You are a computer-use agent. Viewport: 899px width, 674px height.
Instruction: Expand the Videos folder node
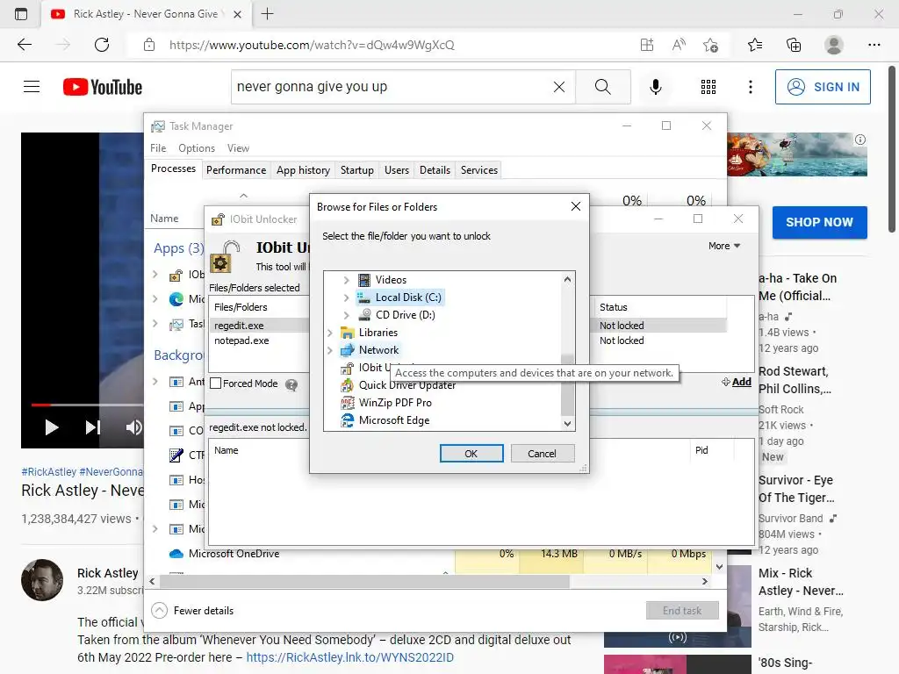346,280
